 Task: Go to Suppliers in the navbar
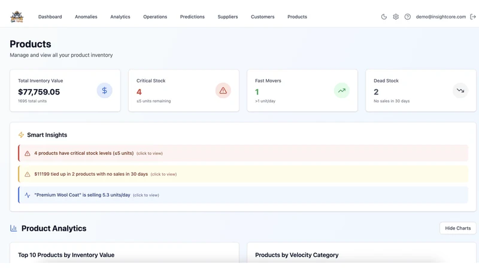[x=228, y=17]
